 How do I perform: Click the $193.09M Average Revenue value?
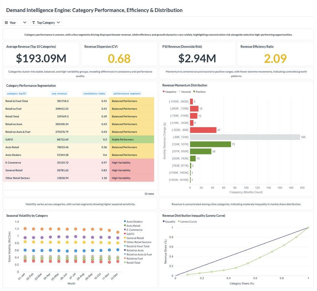[41, 58]
